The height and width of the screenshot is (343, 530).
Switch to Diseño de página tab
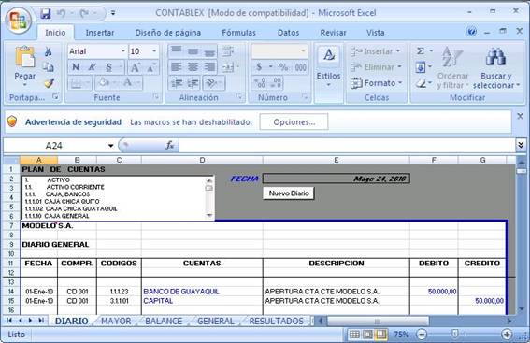[x=168, y=33]
